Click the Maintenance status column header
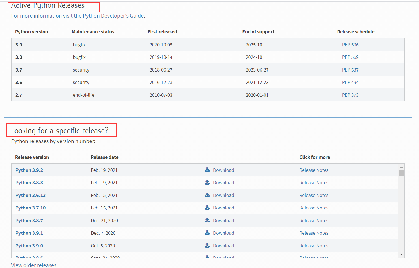Viewport: 419px width, 268px height. (x=93, y=32)
